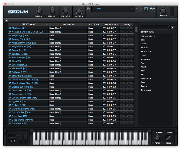The width and height of the screenshot is (181, 150).
Task: Filter presets by Template category
Action: pos(146,90)
